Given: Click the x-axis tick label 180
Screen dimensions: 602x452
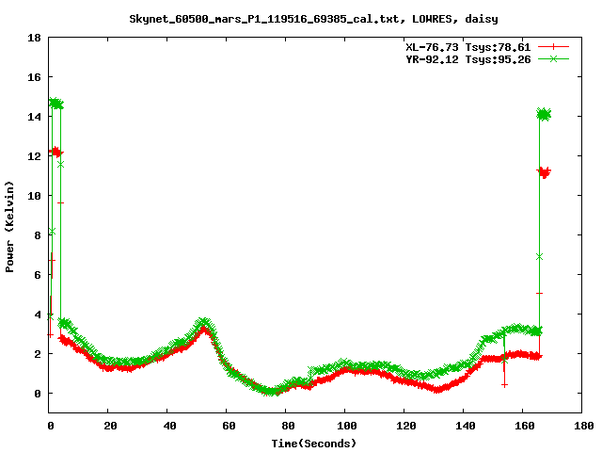Looking at the screenshot, I should pyautogui.click(x=583, y=426).
